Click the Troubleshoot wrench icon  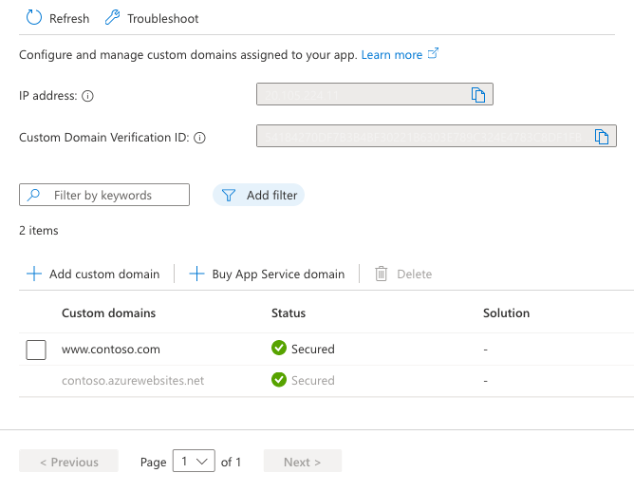click(x=112, y=18)
